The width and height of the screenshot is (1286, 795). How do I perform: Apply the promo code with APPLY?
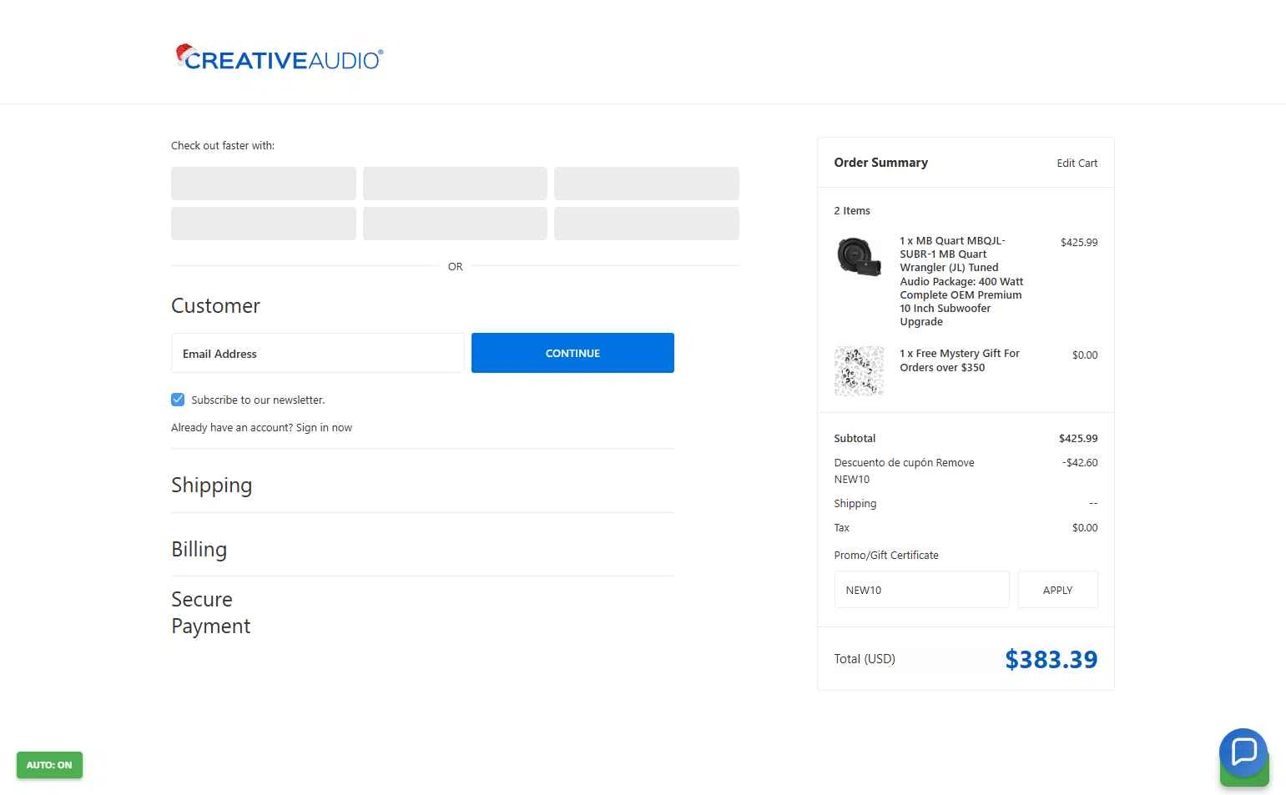tap(1057, 590)
